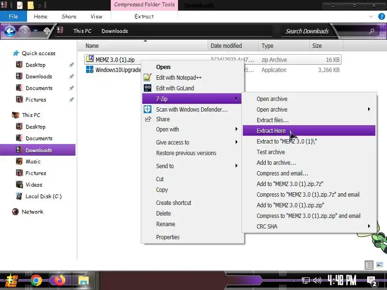This screenshot has height=290, width=387.
Task: Click the Back navigation arrow
Action: [10, 31]
